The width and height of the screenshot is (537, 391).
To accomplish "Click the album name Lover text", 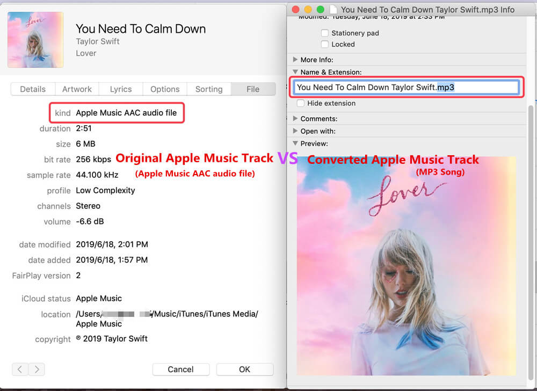I will click(86, 53).
